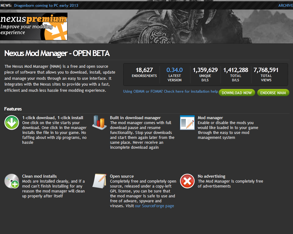The width and height of the screenshot is (293, 234).
Task: Click the 1,412,288 total D/Ls figure
Action: point(236,70)
